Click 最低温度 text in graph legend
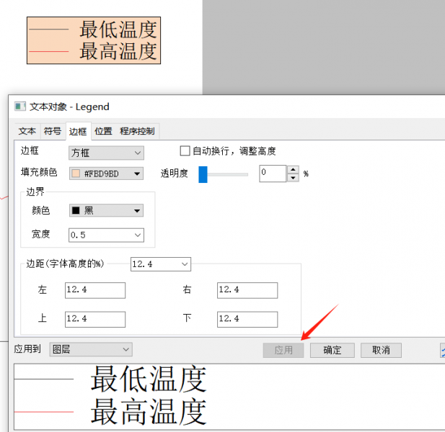 pos(118,30)
